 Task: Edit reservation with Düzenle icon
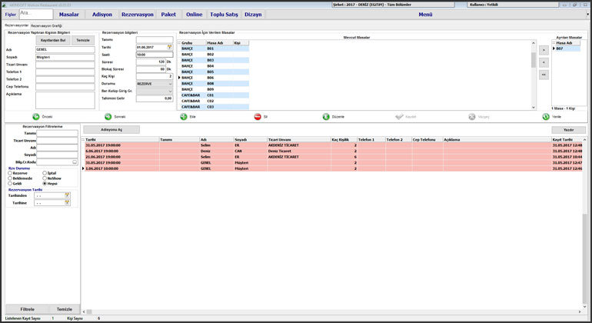[326, 117]
